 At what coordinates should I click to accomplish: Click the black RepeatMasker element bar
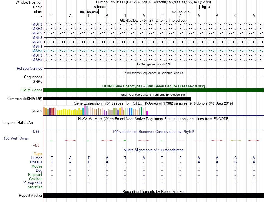point(154,195)
